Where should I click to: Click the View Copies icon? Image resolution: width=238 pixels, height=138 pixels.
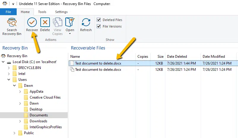57,23
